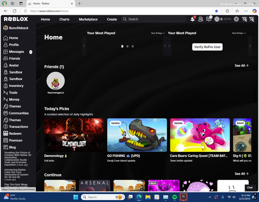
Task: Open Create in the top navigation
Action: point(112,19)
